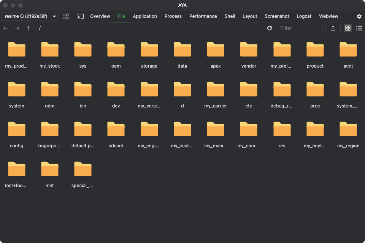
Task: Select the default.p... folder
Action: (83, 135)
